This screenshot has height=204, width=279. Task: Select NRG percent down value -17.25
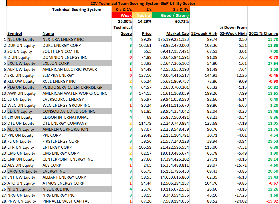[x=233, y=195]
